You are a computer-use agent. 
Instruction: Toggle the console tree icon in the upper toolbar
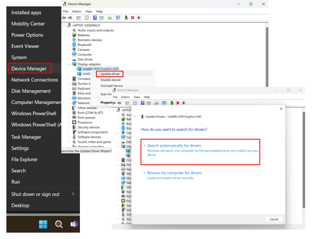tap(78, 18)
